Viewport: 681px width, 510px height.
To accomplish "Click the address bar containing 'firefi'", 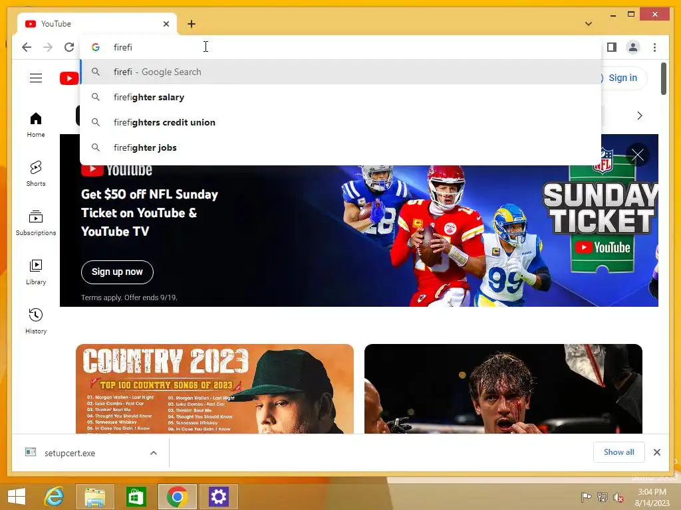I will point(340,47).
